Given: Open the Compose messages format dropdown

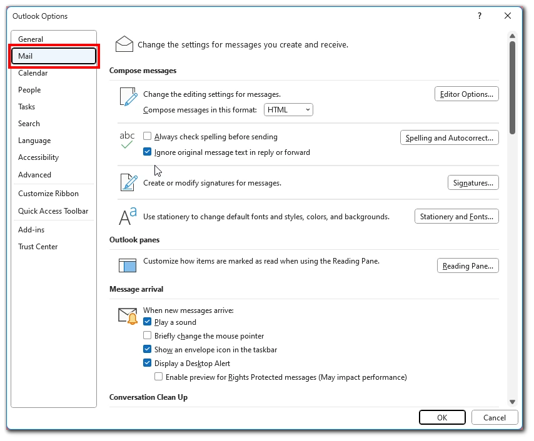Looking at the screenshot, I should coord(288,110).
